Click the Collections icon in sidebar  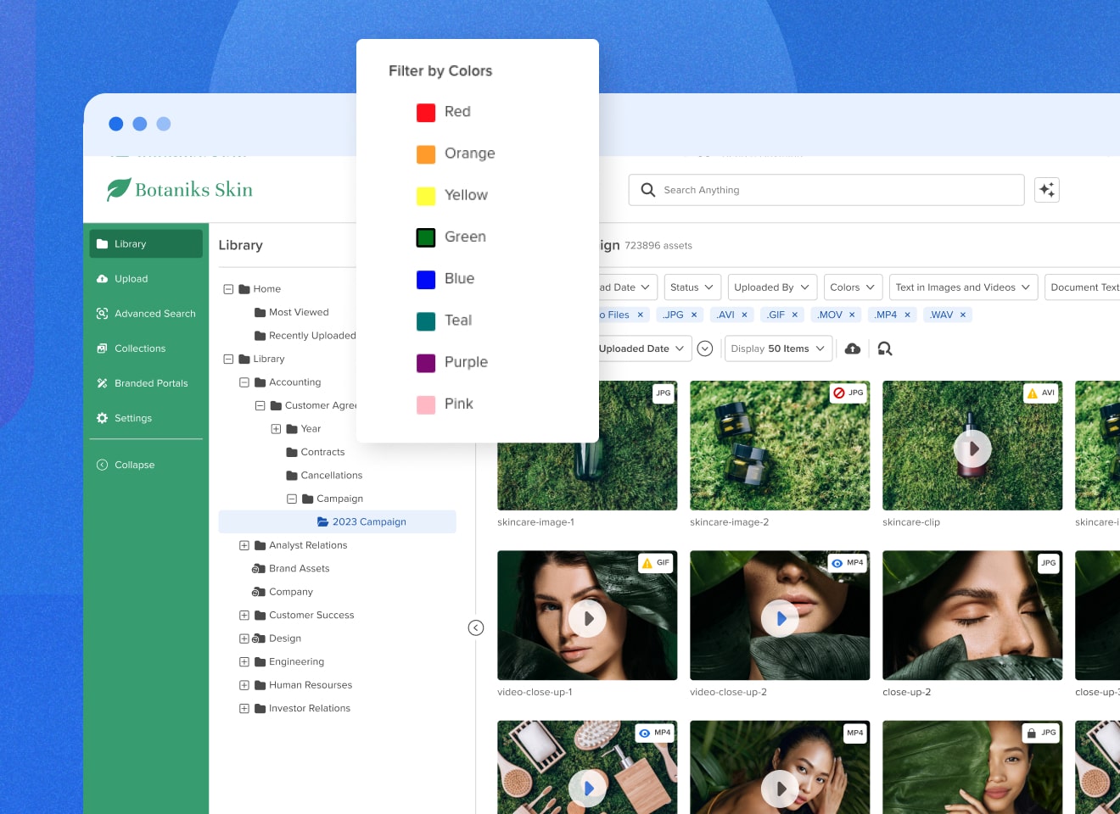(103, 348)
